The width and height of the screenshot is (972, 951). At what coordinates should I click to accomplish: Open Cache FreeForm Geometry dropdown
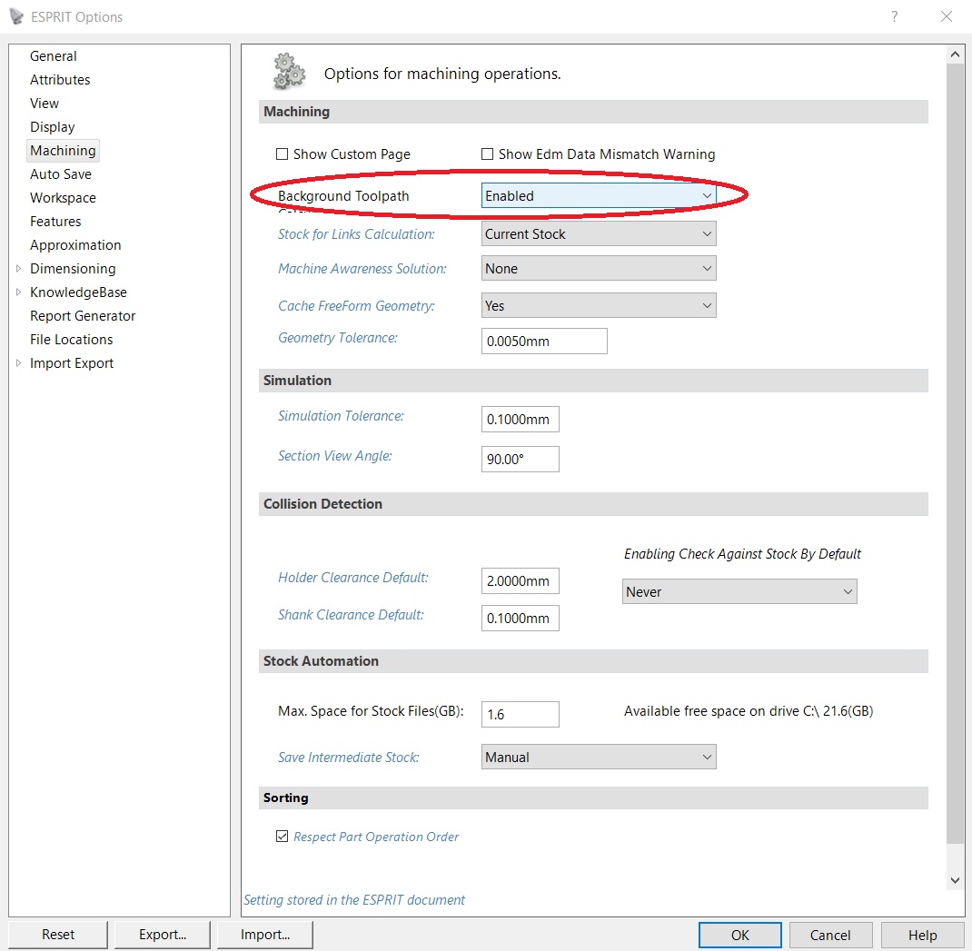coord(599,305)
